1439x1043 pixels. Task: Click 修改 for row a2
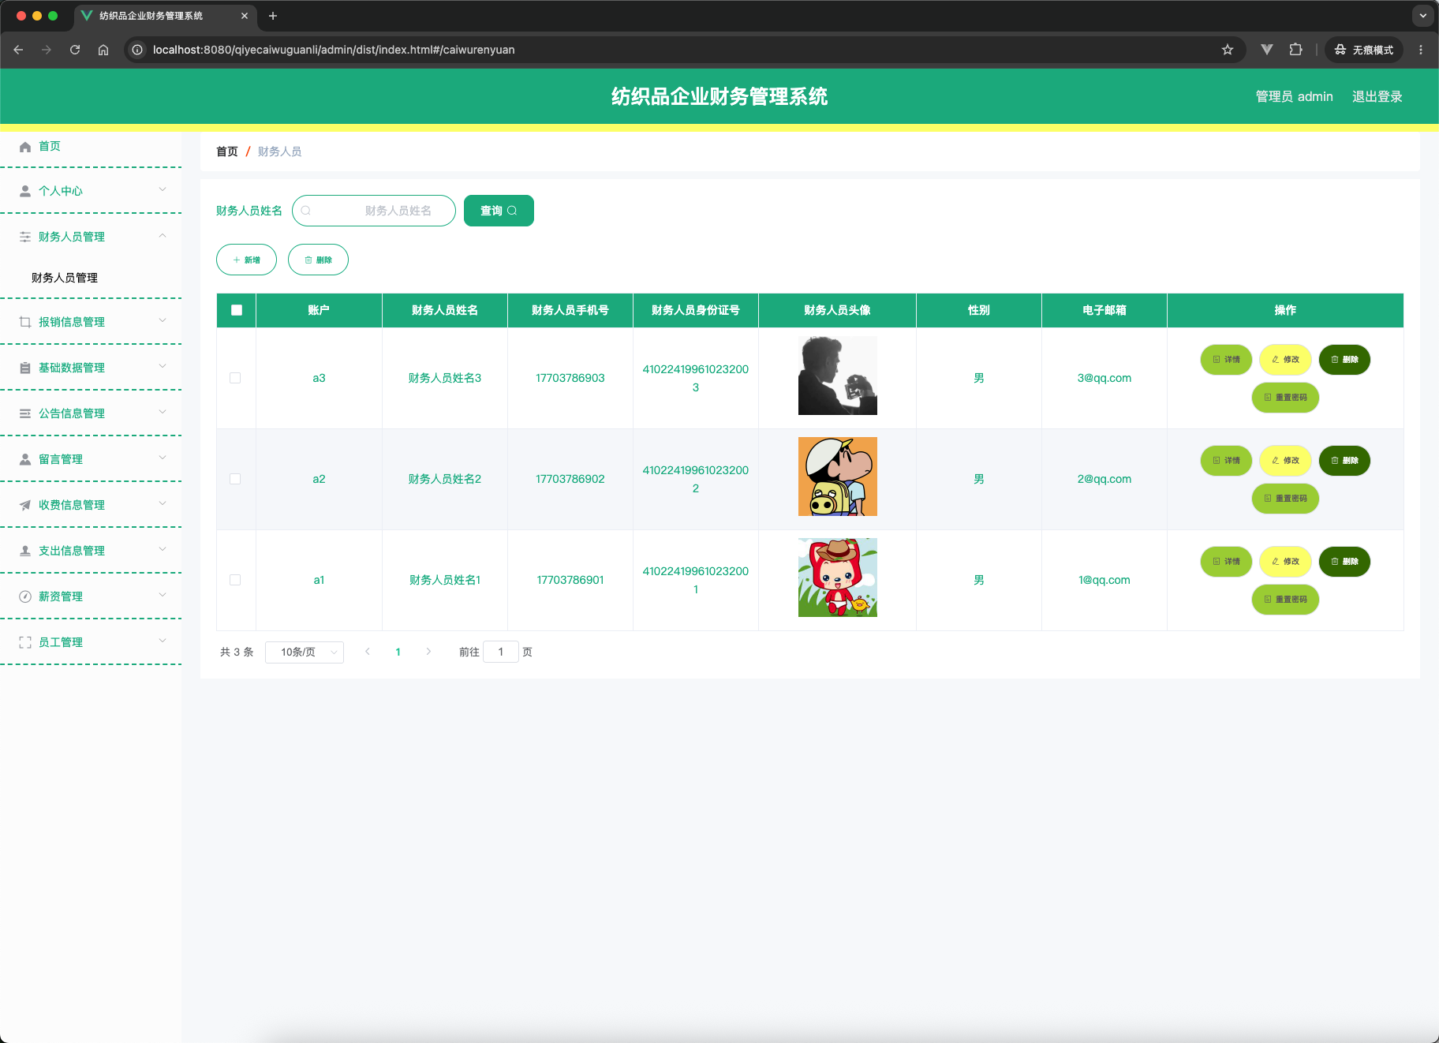[1285, 461]
